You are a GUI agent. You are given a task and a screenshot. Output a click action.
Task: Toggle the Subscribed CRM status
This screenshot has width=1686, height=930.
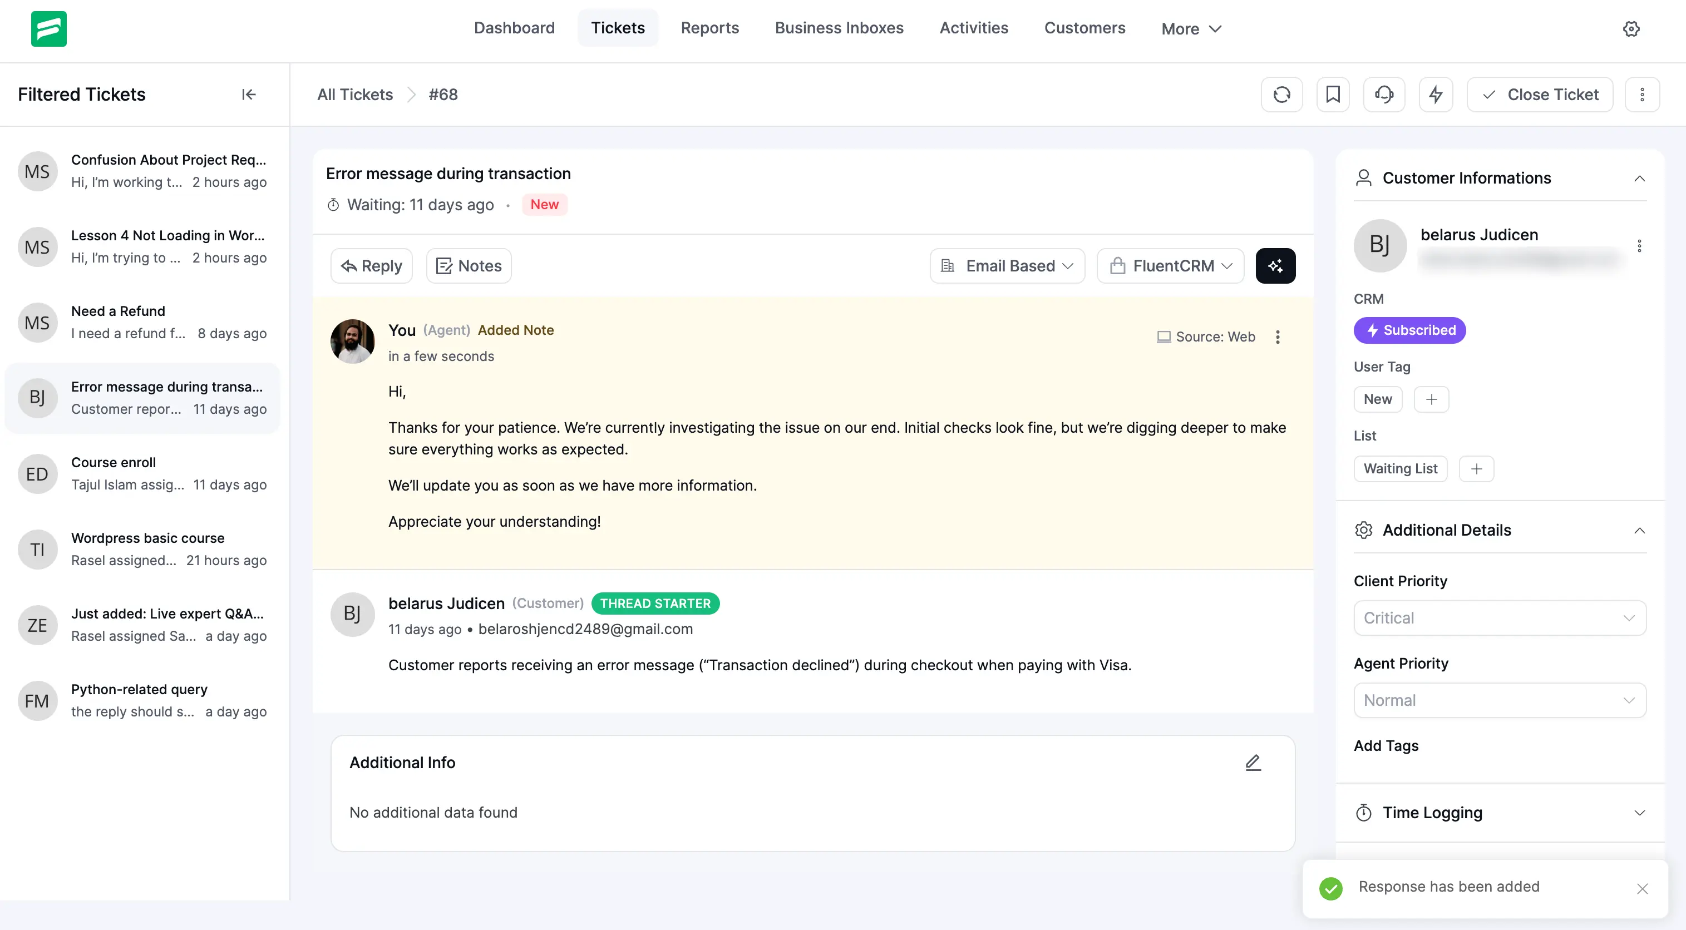[1409, 330]
